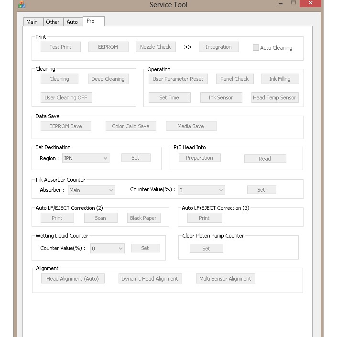Open Ink Absorber Counter Value dropdown
Screen dimensions: 337x337
coord(201,190)
